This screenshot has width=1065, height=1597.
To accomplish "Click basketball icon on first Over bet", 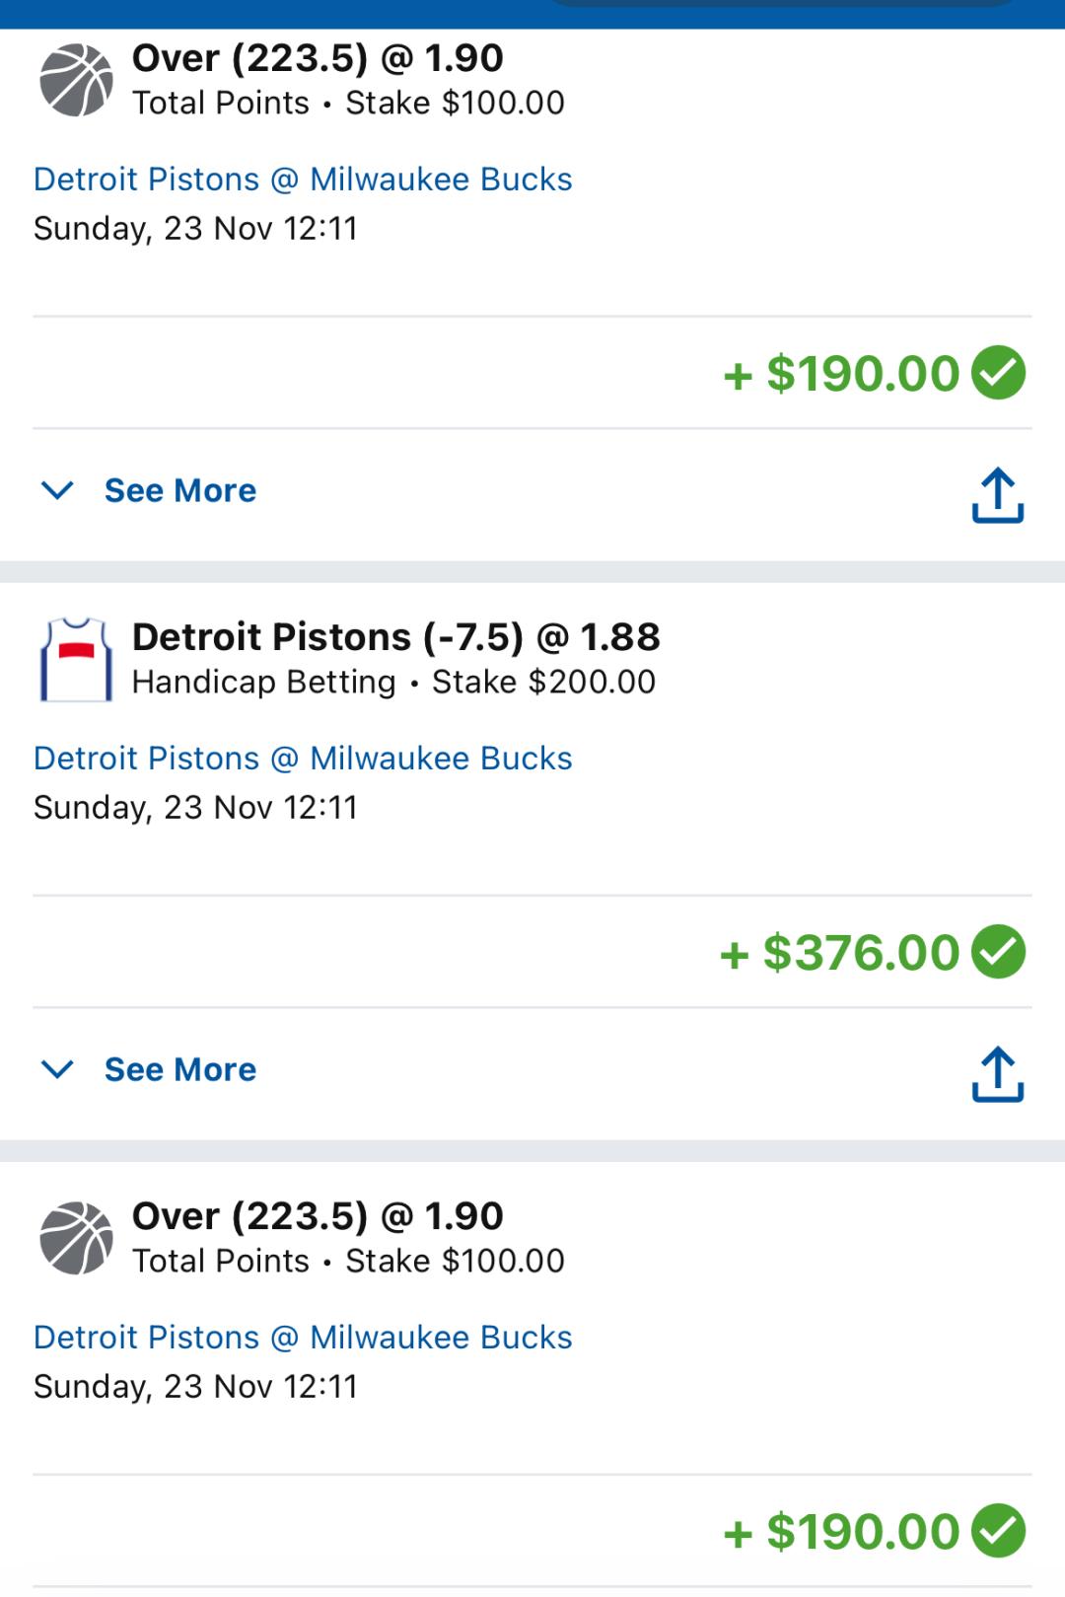I will (76, 80).
